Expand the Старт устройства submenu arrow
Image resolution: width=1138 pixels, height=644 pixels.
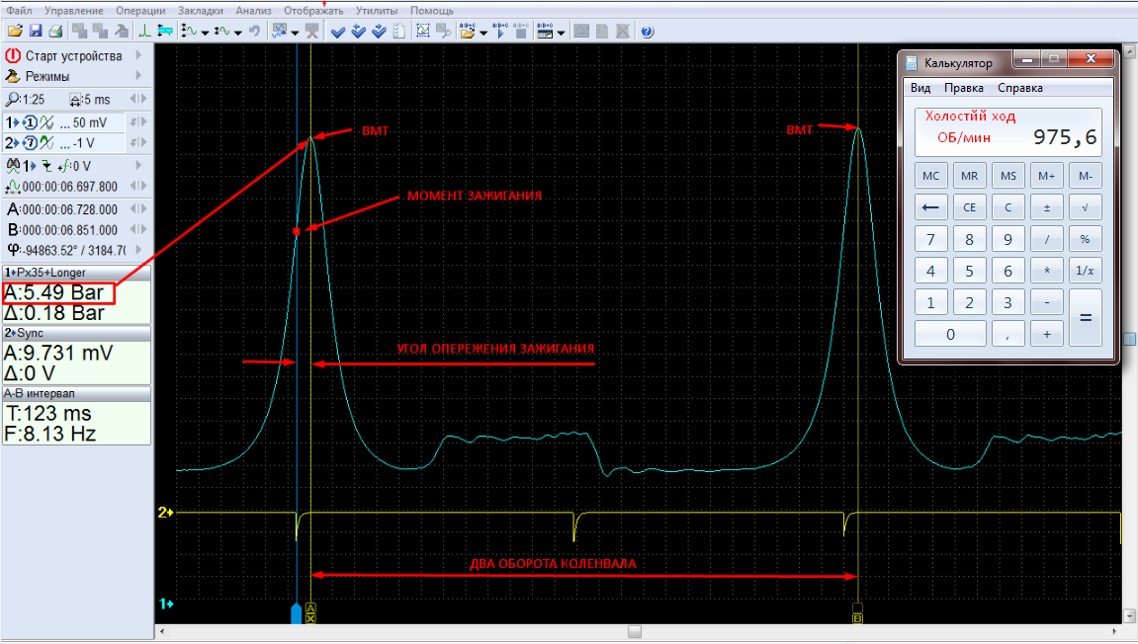point(138,55)
